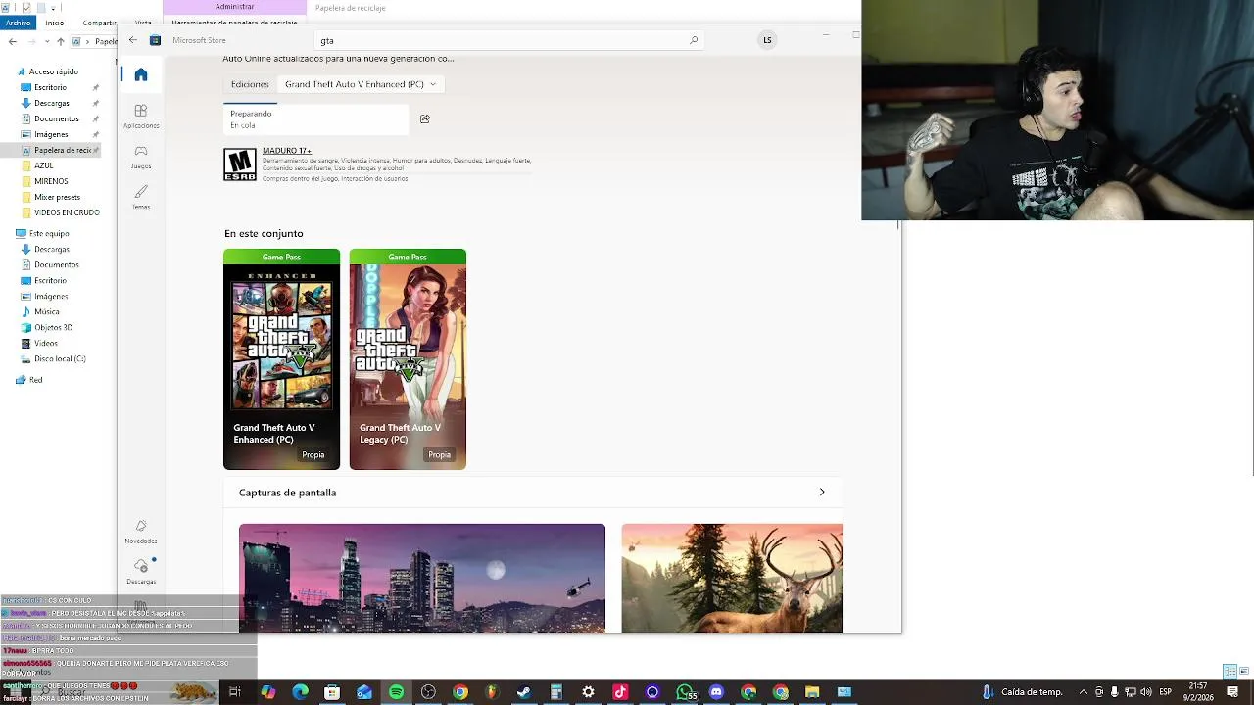Click the Microsoft Store back arrow
This screenshot has width=1254, height=705.
[133, 40]
